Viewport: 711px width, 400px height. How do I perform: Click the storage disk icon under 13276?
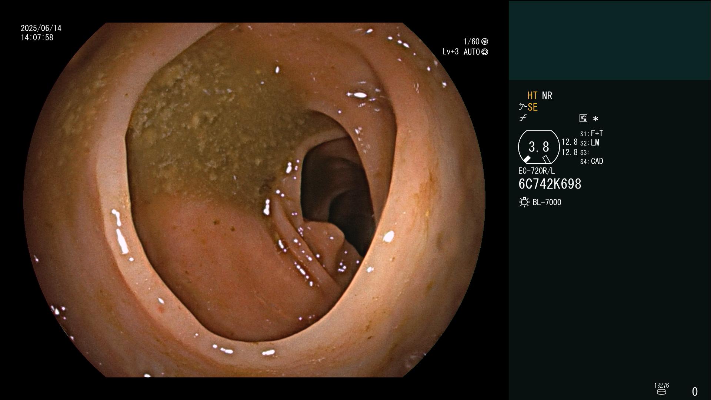tap(661, 392)
